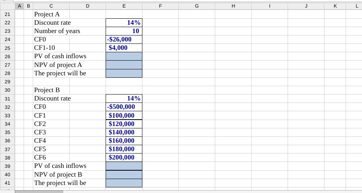Click the -$500,000 cell

click(124, 107)
